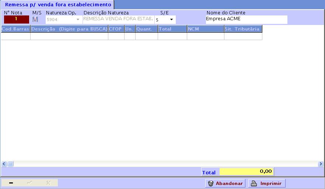Open the Natureza Op. dropdown

coord(78,19)
